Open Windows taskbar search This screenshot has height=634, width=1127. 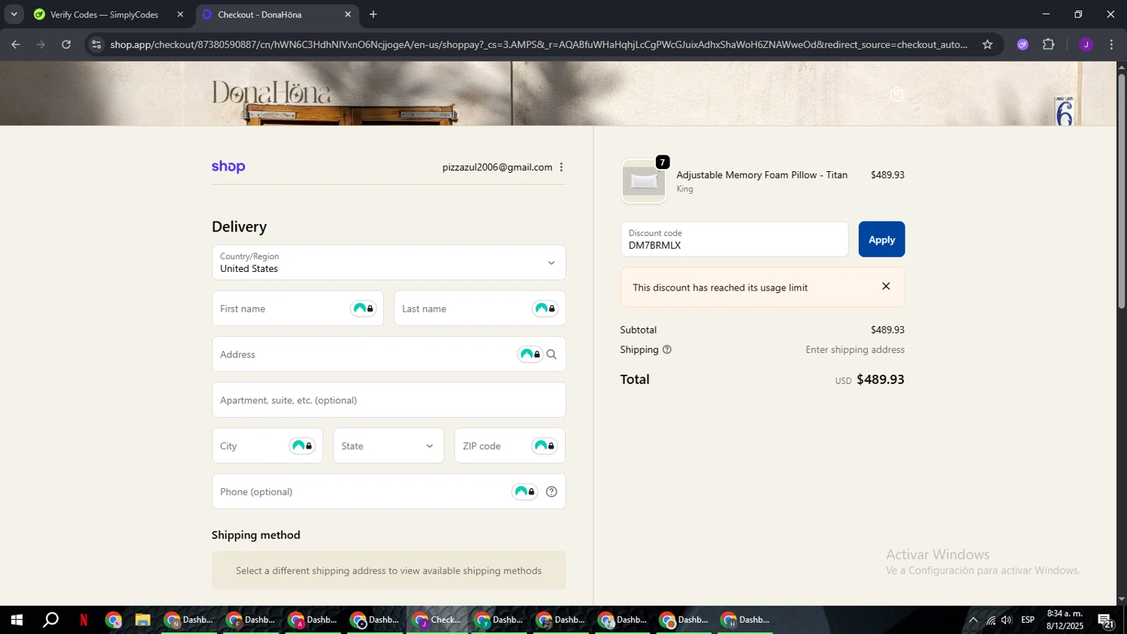pos(50,620)
